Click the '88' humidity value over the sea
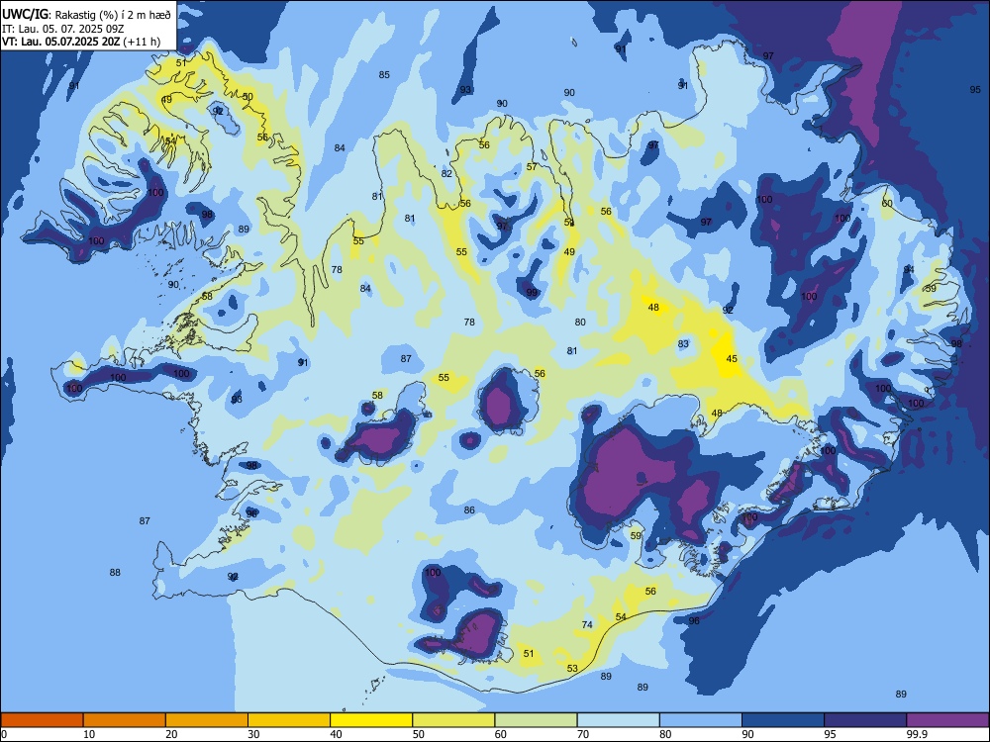 point(115,572)
